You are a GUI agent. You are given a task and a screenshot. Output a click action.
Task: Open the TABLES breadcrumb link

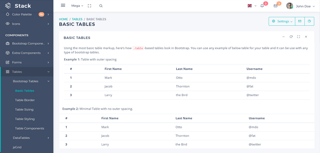(77, 19)
